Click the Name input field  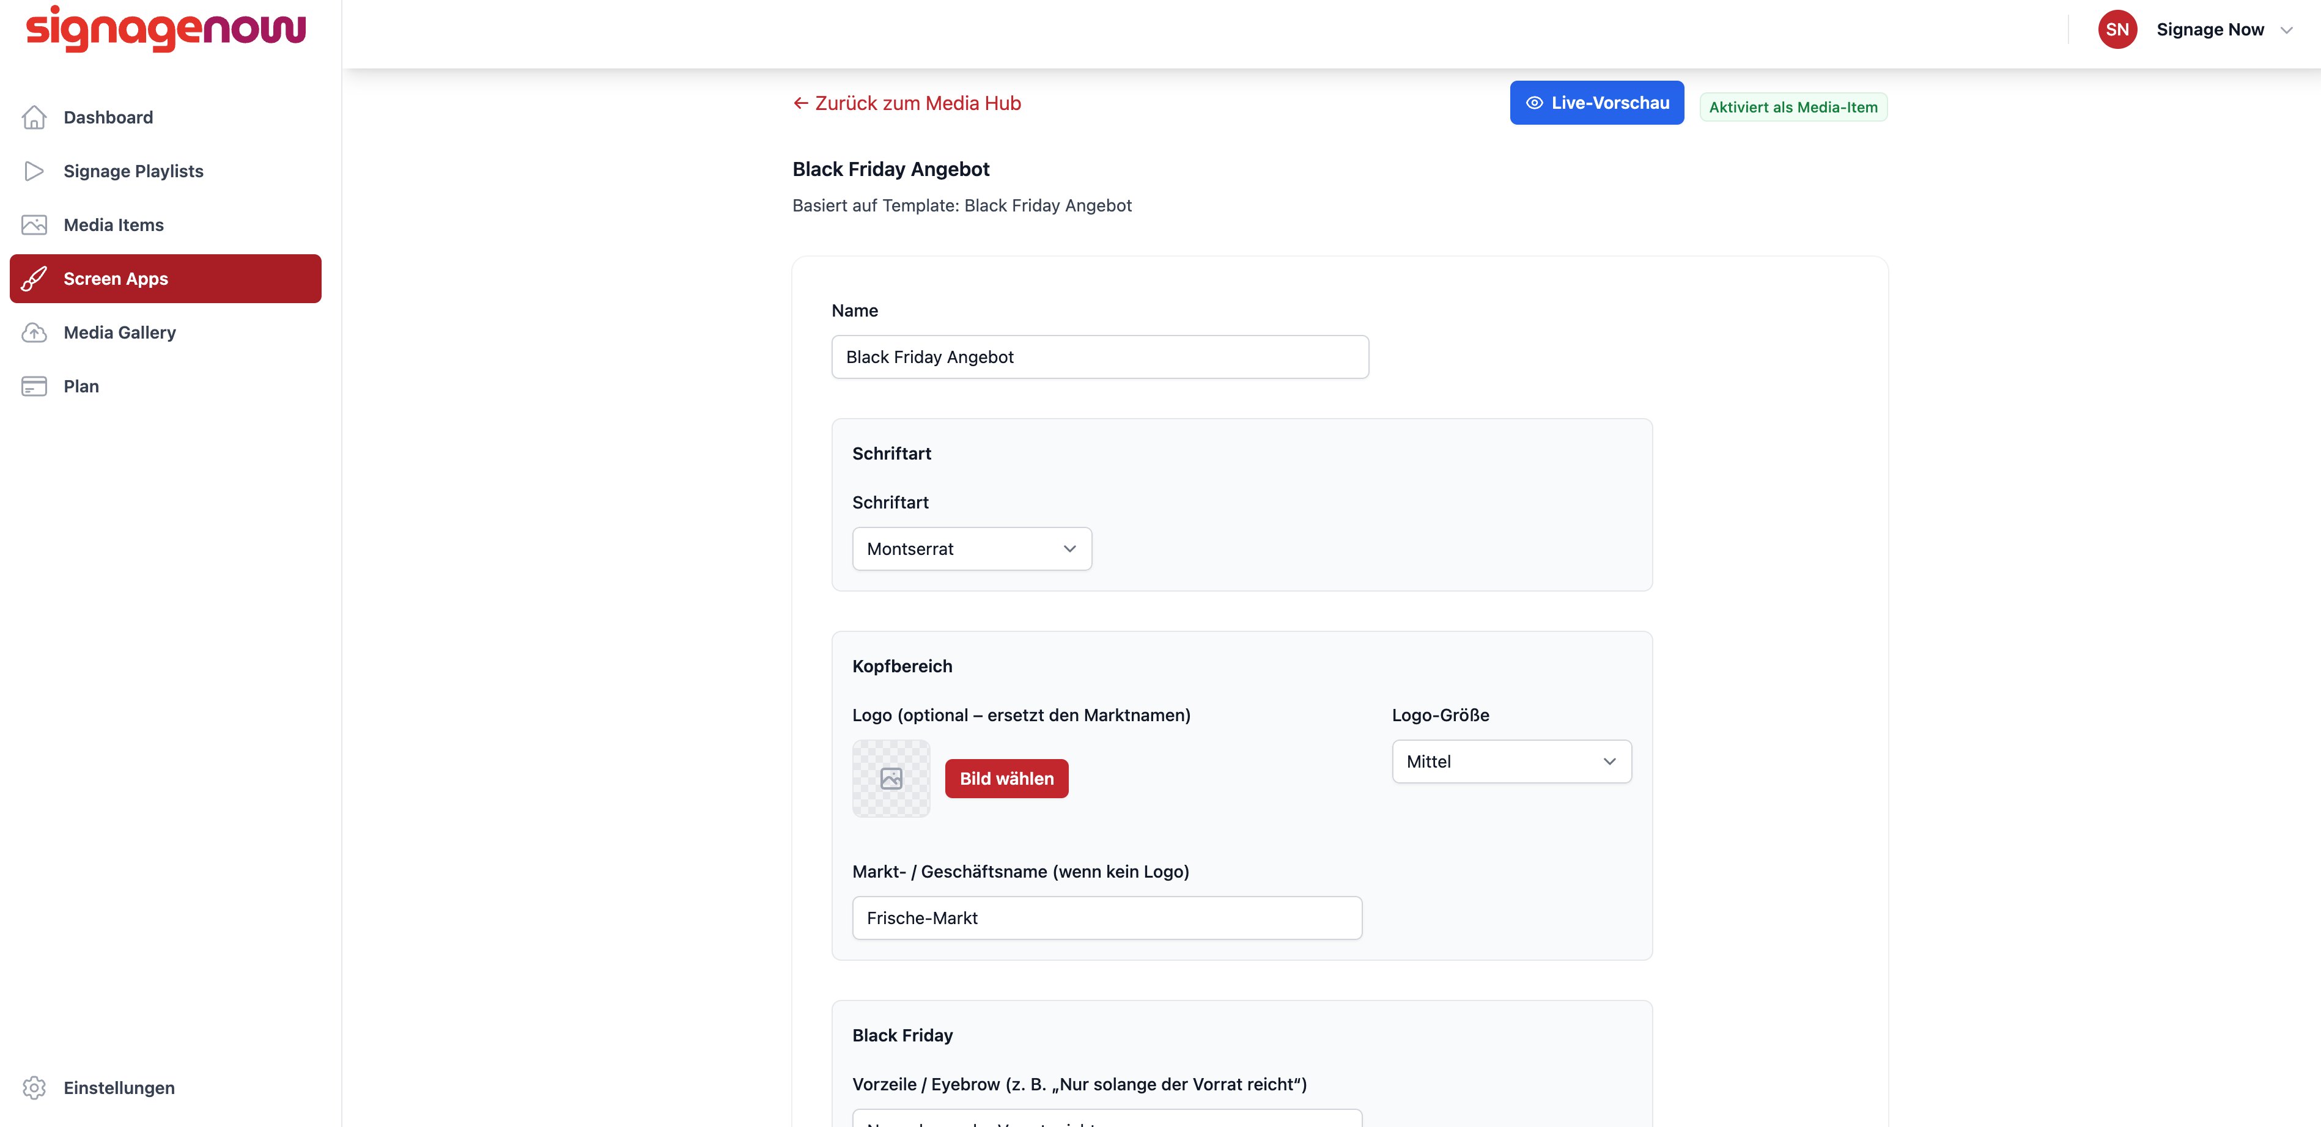tap(1100, 357)
